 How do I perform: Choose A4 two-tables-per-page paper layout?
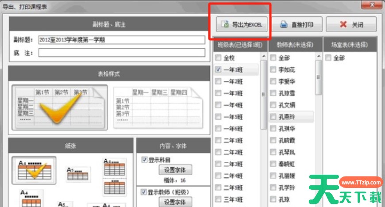click(115, 177)
